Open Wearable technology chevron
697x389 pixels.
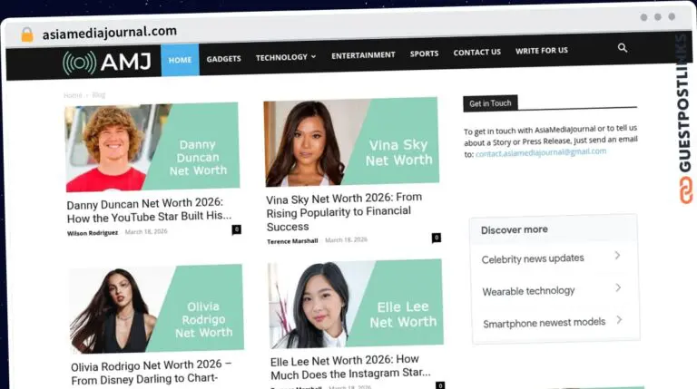coord(617,288)
